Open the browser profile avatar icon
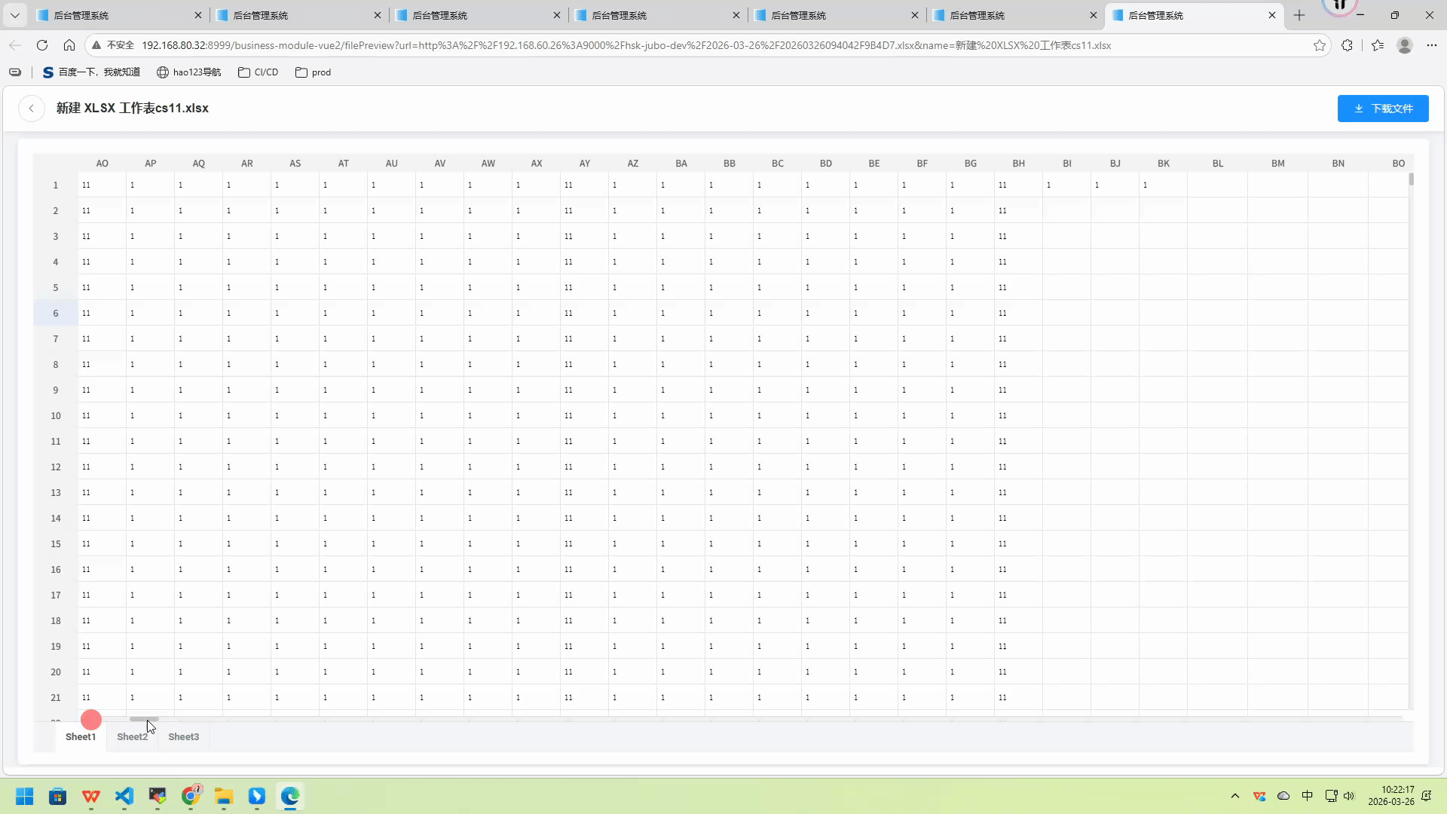1447x814 pixels. click(x=1404, y=45)
